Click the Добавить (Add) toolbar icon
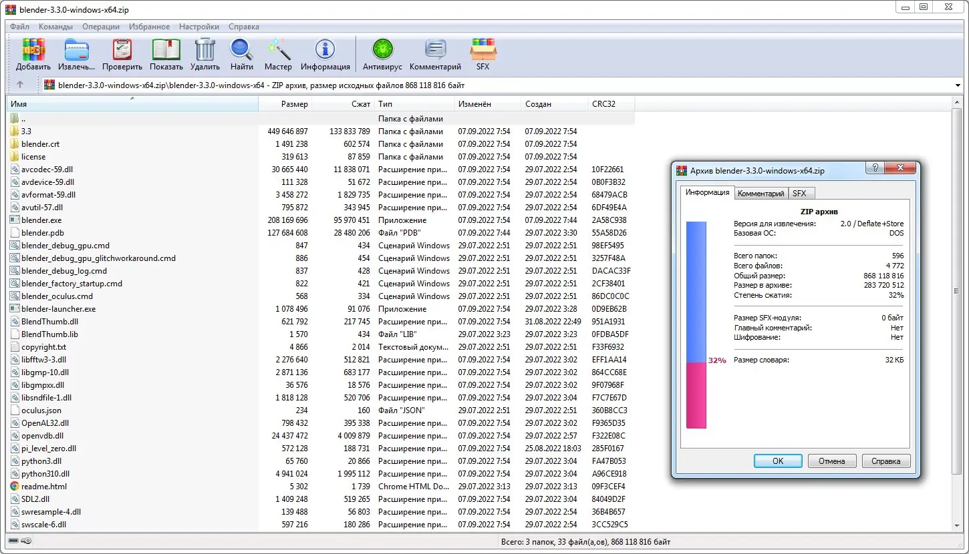 [33, 50]
